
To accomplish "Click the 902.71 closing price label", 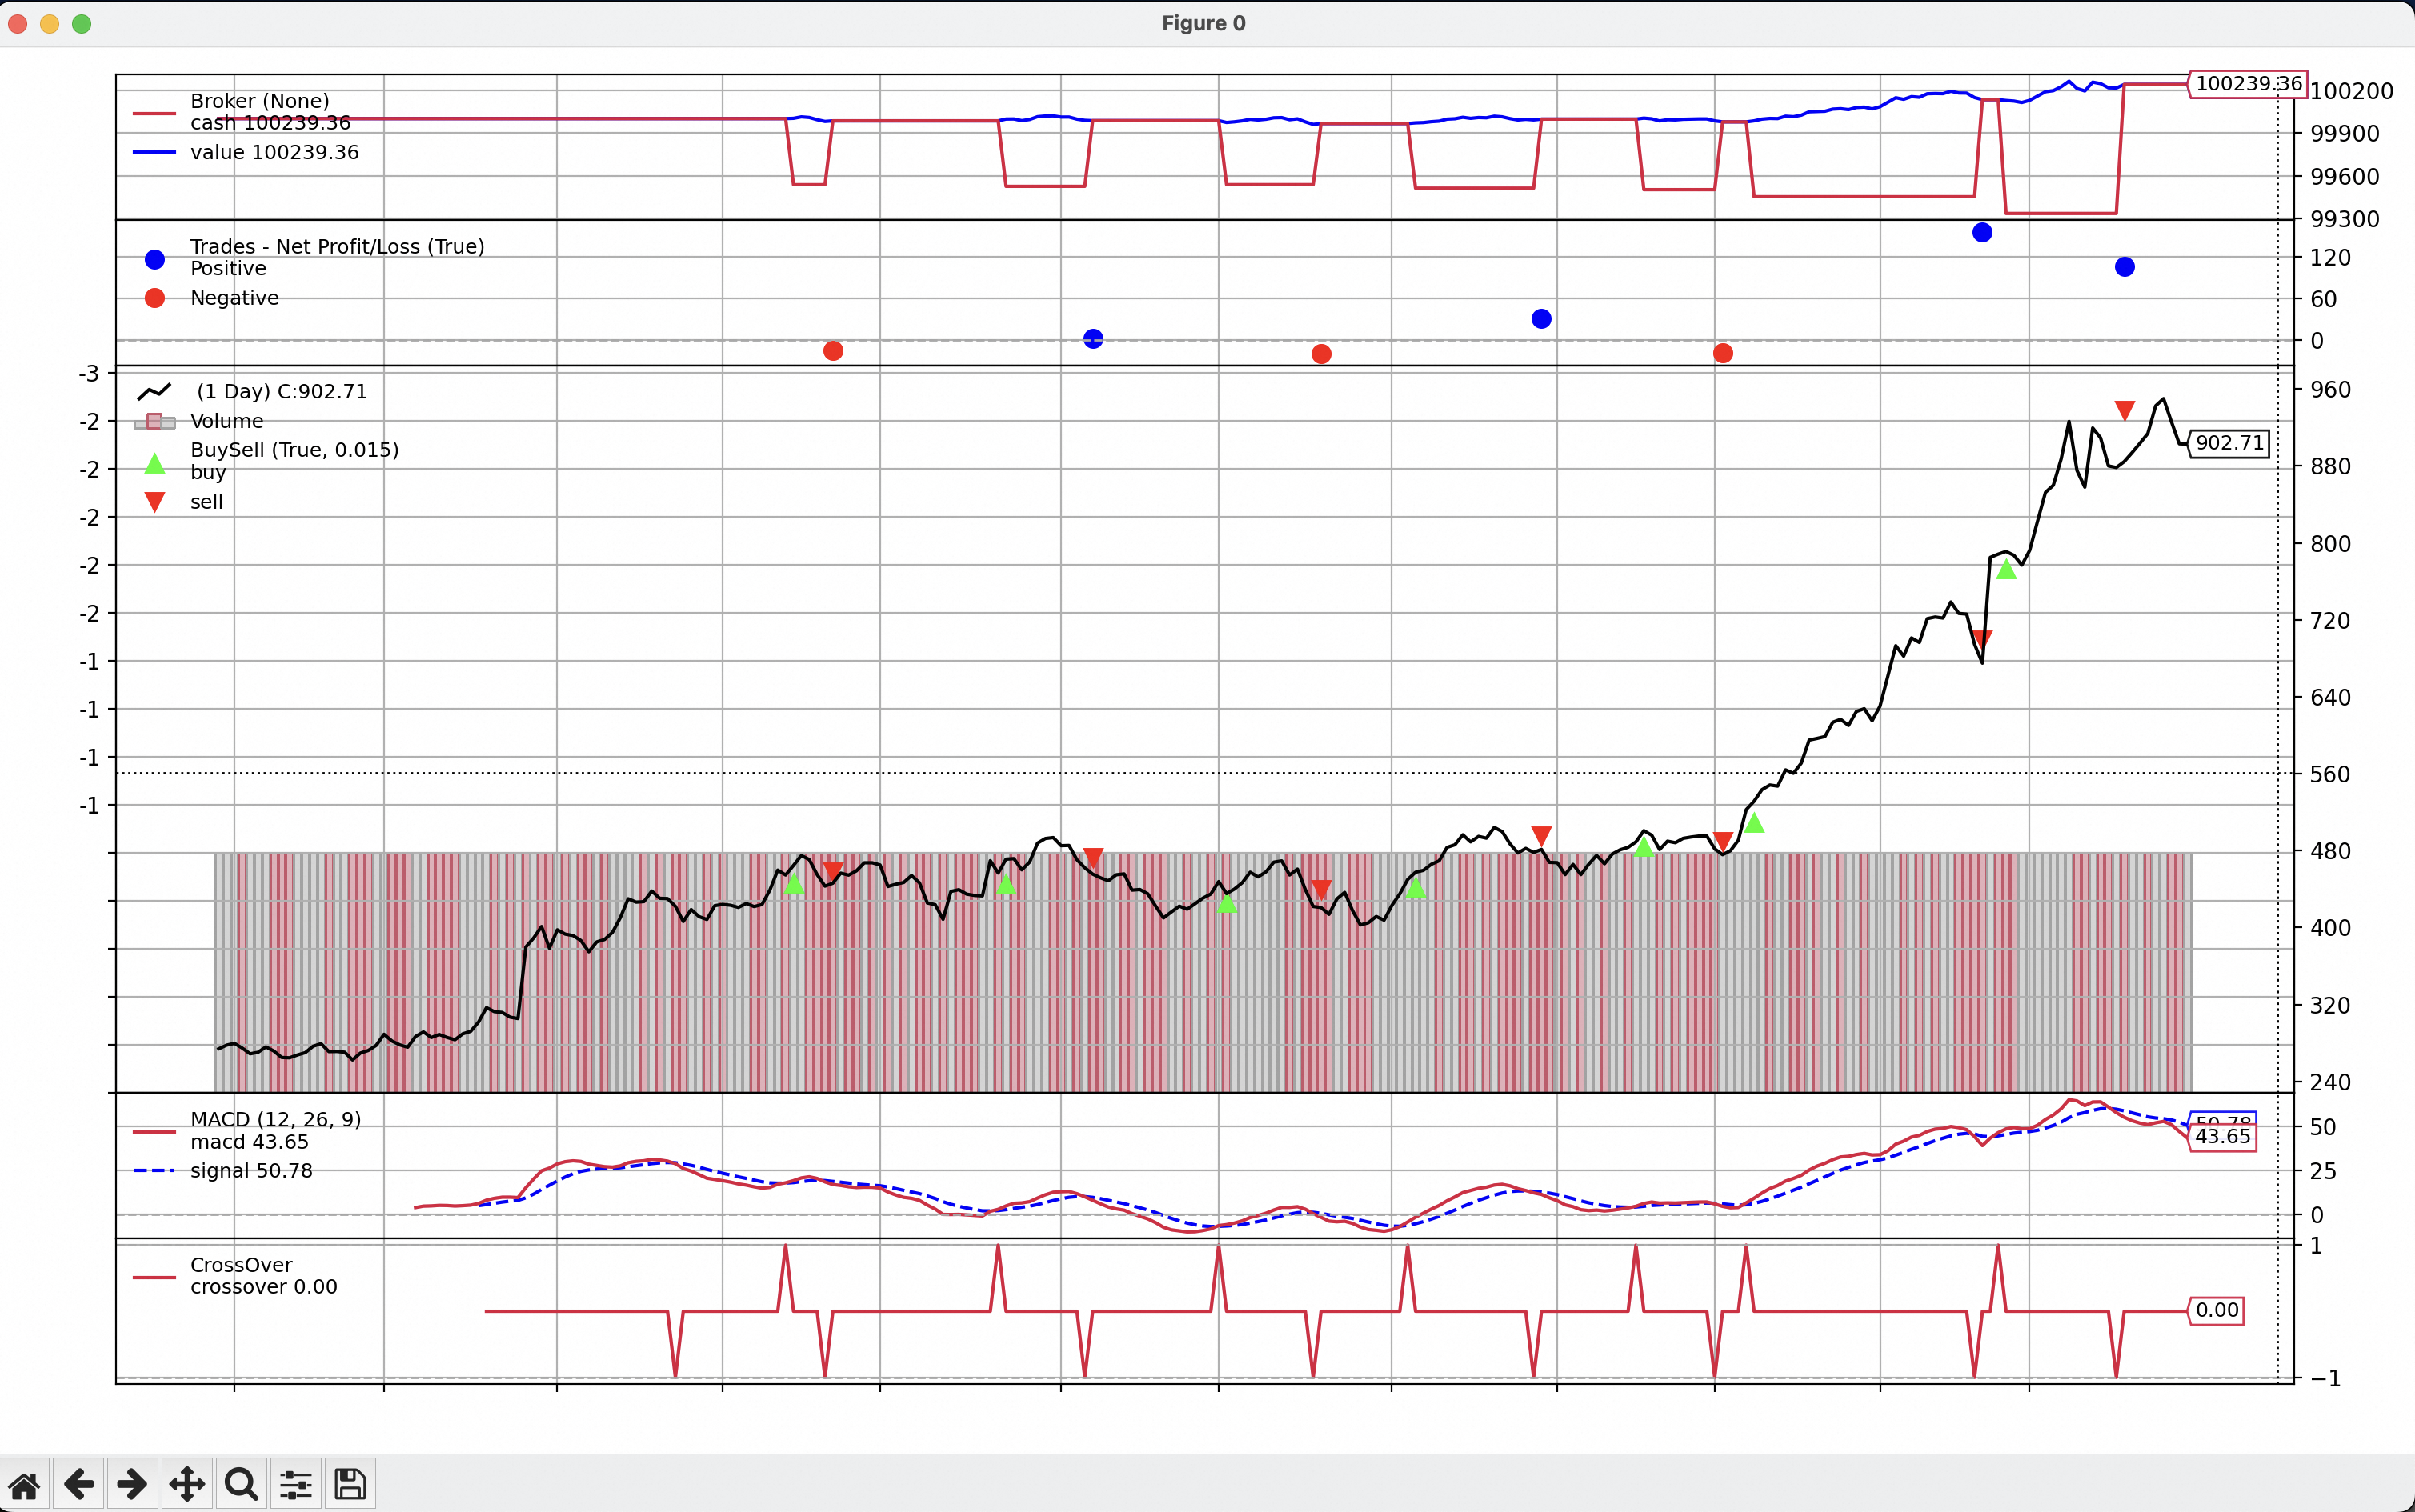I will pos(2229,443).
